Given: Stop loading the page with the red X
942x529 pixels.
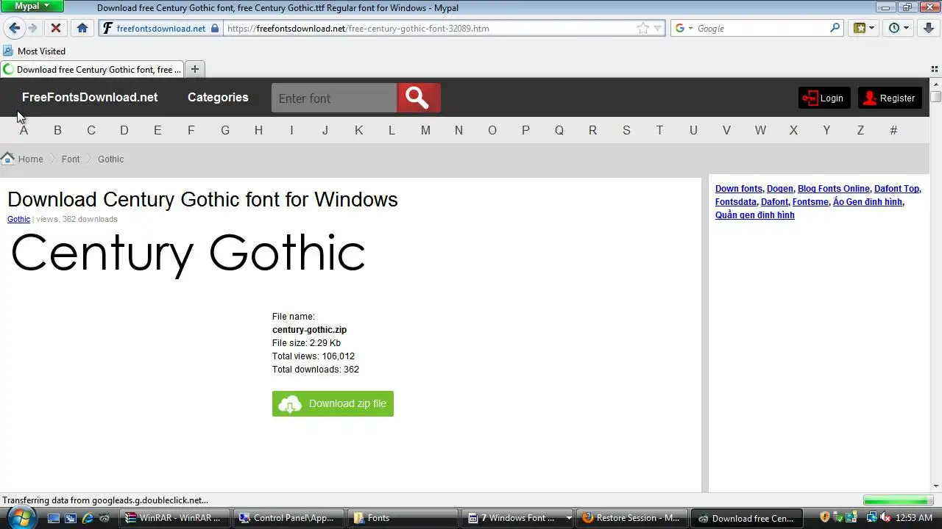Looking at the screenshot, I should click(55, 28).
